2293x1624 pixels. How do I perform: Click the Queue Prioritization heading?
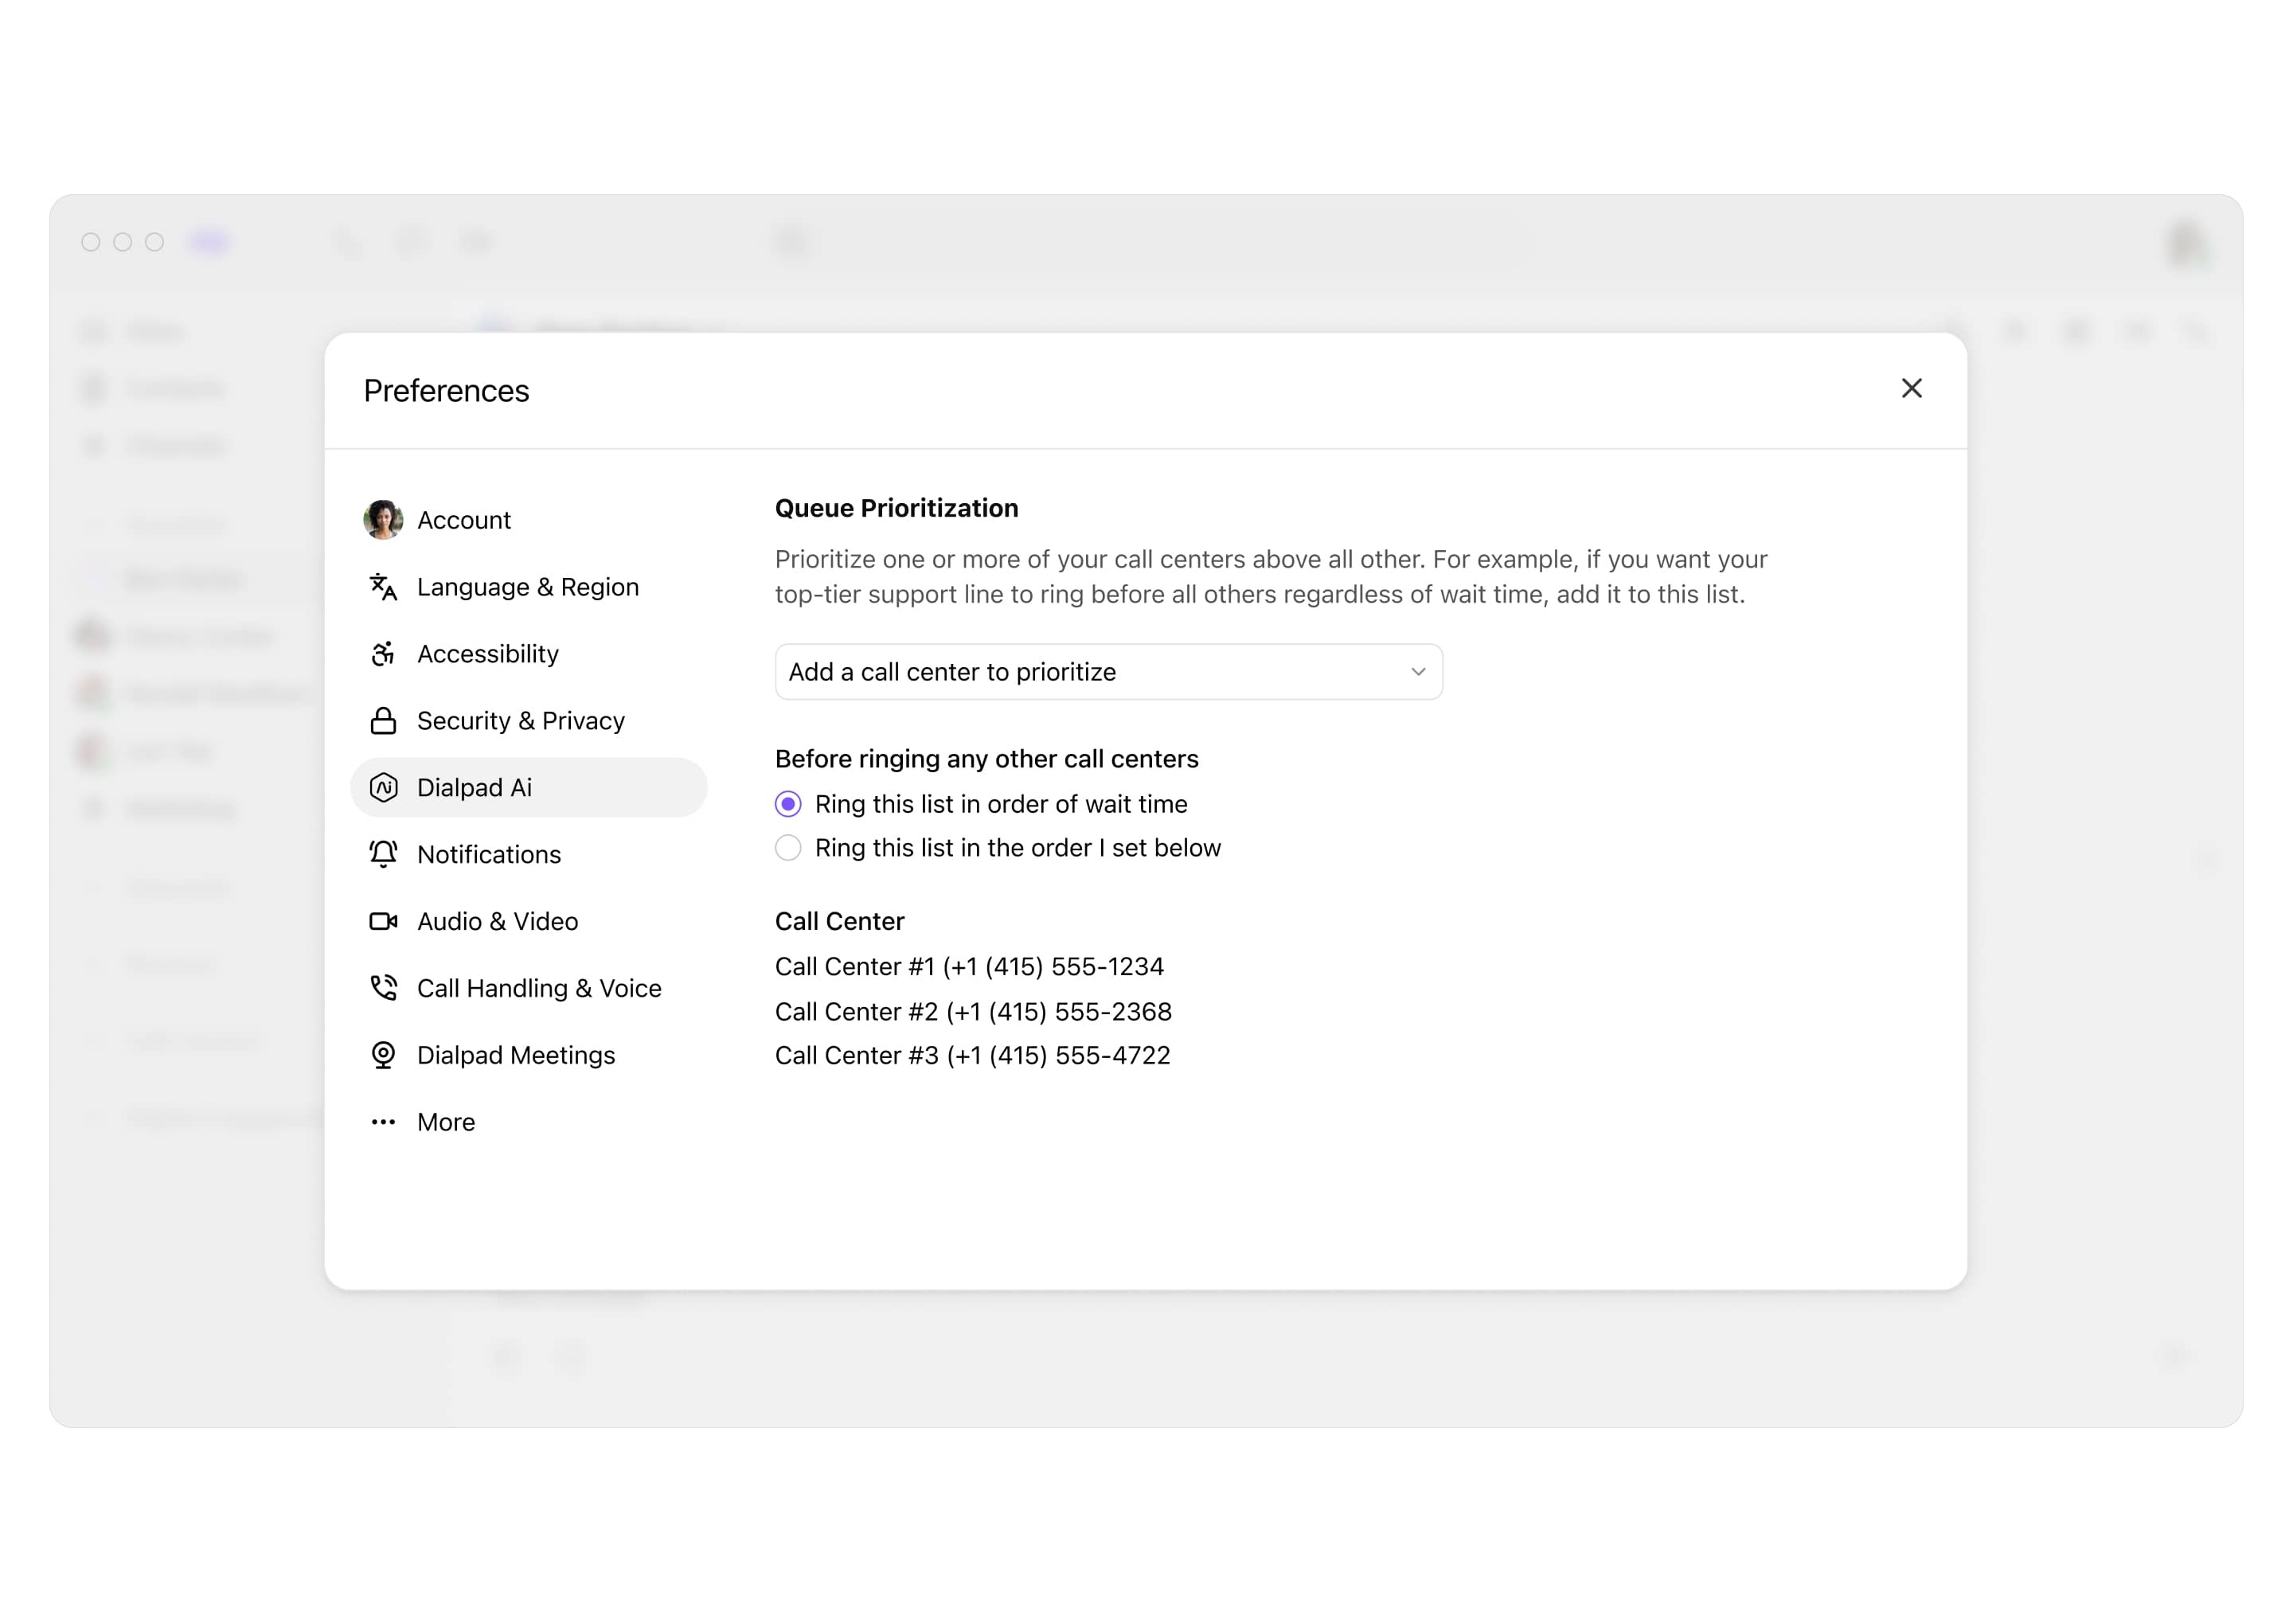pyautogui.click(x=896, y=508)
